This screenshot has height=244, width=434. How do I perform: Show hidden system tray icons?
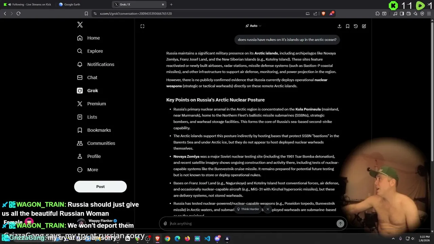click(393, 239)
